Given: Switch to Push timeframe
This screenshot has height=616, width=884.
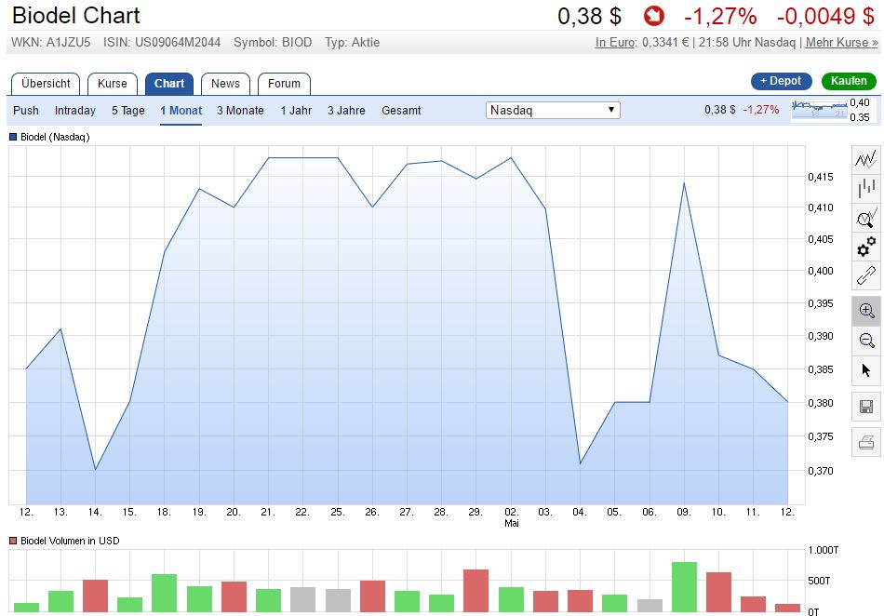Looking at the screenshot, I should [26, 111].
